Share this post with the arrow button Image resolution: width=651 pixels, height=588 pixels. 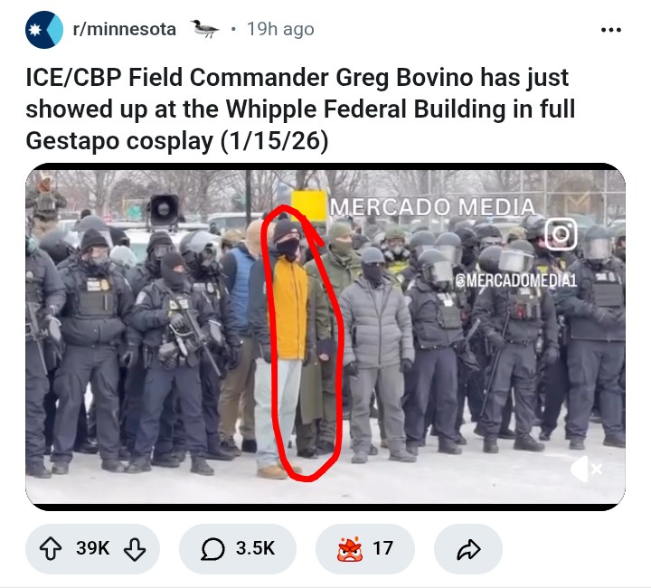pyautogui.click(x=468, y=549)
